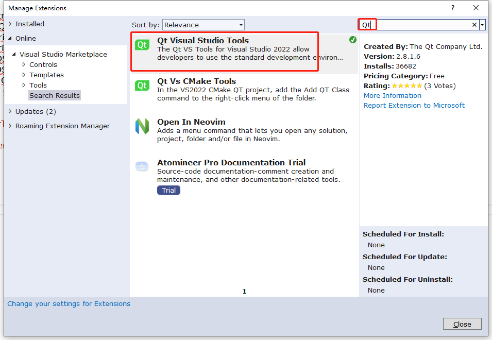Image resolution: width=492 pixels, height=340 pixels.
Task: Click the Atomineer Pro Documentation icon
Action: (x=142, y=166)
